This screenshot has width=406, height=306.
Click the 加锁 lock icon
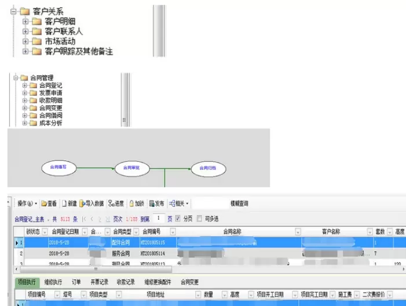tap(132, 204)
